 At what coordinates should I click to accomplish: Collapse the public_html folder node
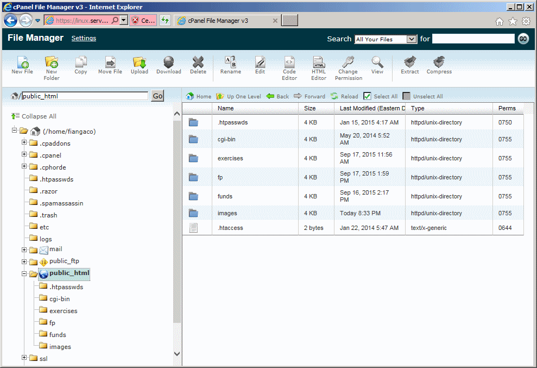24,273
